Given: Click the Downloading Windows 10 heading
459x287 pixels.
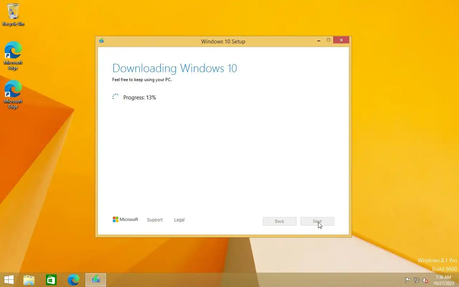Looking at the screenshot, I should coord(175,68).
